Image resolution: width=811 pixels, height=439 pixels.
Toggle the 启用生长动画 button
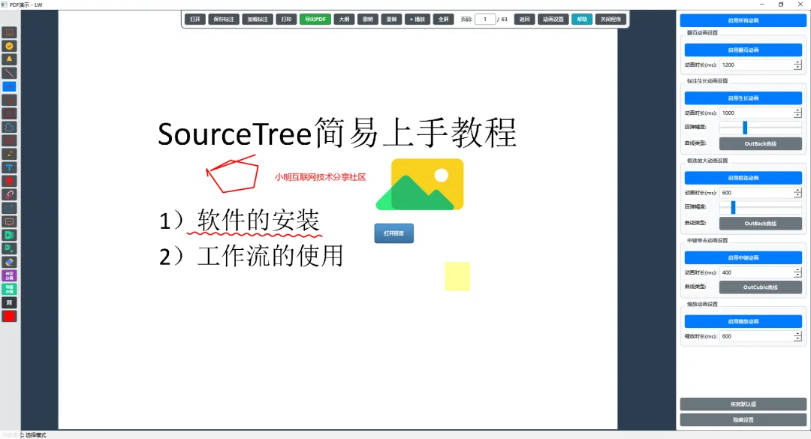pyautogui.click(x=743, y=98)
